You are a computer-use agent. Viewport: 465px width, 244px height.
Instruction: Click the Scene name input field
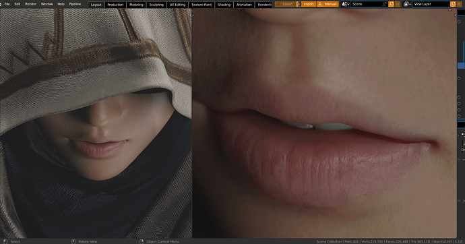coord(367,4)
